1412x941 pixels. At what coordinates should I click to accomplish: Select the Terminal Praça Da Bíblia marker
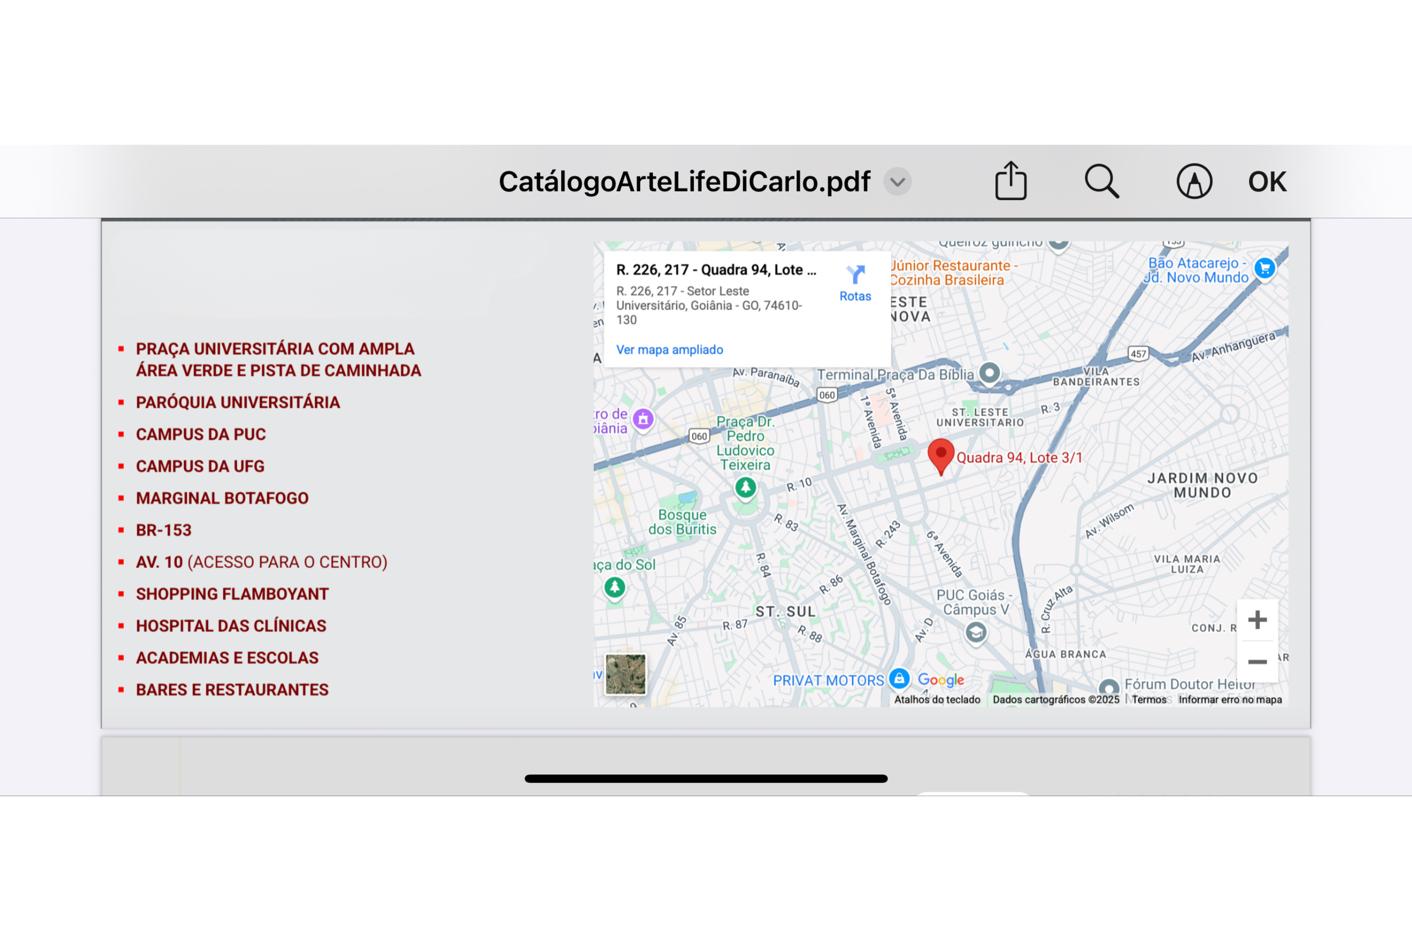(x=989, y=373)
